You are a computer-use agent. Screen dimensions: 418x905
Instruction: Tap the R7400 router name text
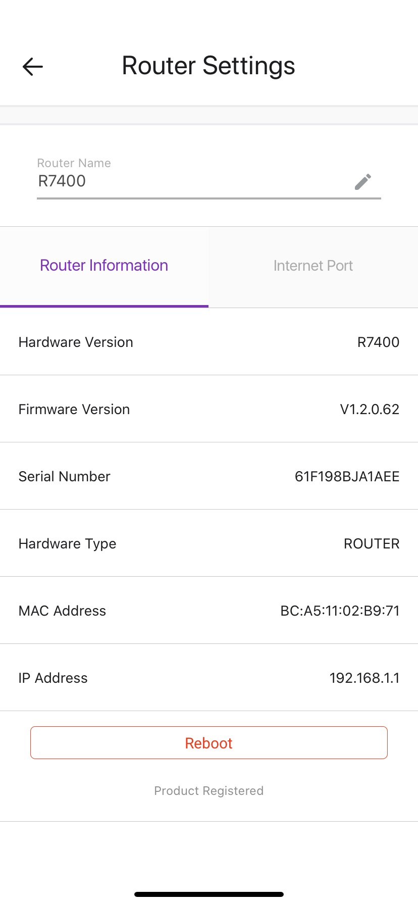62,181
